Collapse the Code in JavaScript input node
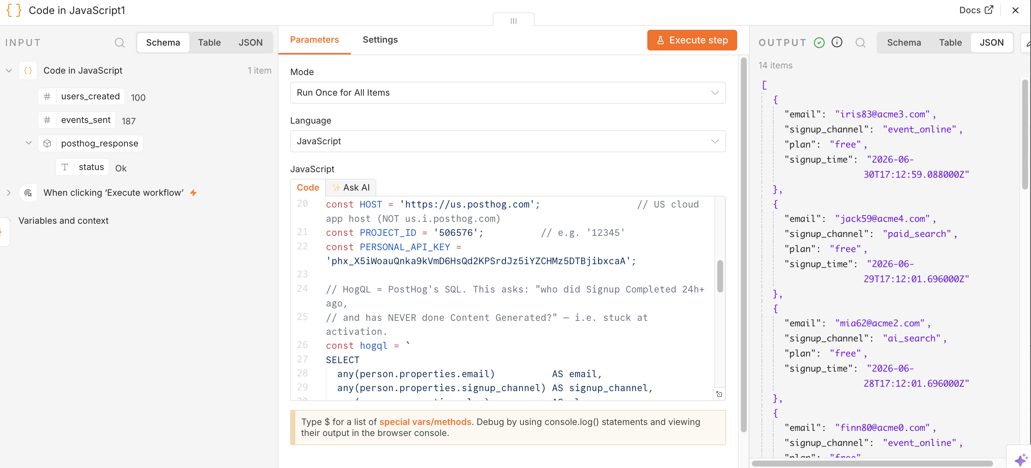The height and width of the screenshot is (468, 1031). click(9, 70)
